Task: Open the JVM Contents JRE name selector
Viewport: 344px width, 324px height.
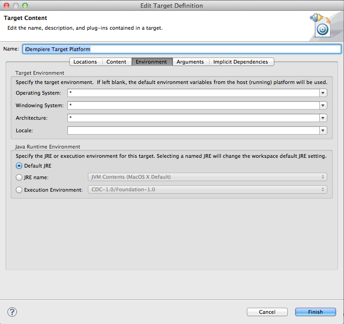Action: (x=207, y=177)
